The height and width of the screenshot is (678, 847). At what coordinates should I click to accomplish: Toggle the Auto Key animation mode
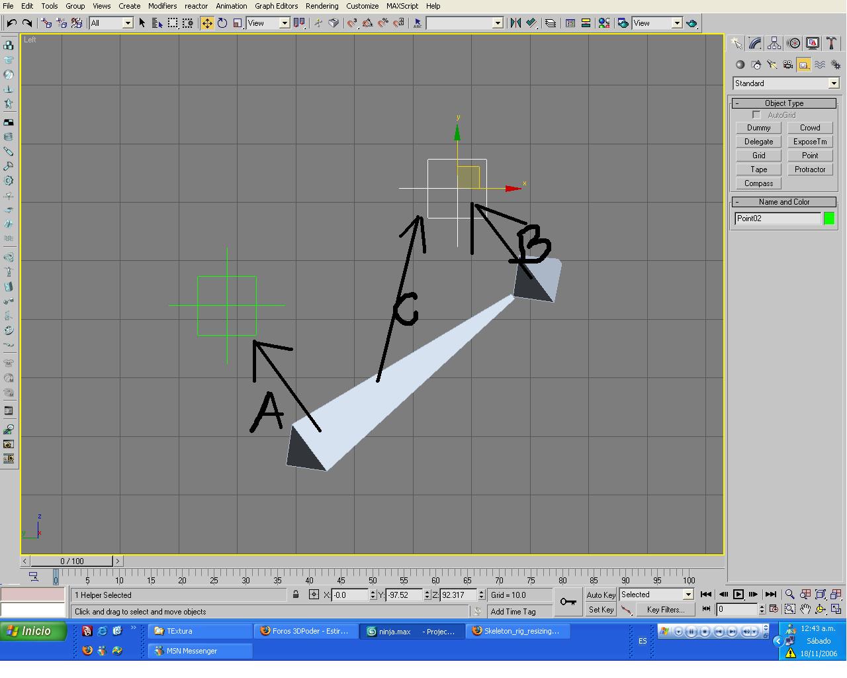(601, 595)
